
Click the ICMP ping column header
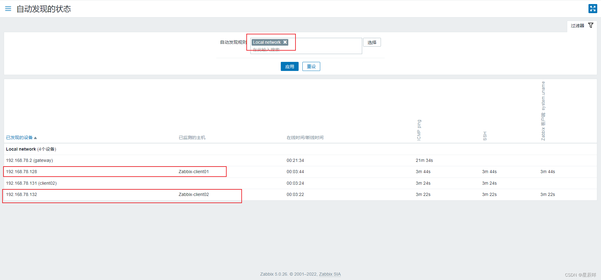point(419,130)
